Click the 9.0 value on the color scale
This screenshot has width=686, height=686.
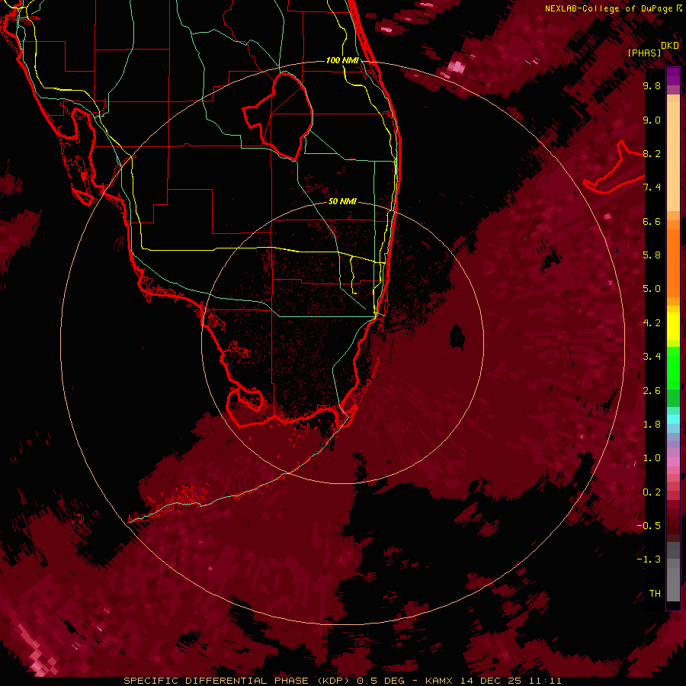click(x=652, y=120)
